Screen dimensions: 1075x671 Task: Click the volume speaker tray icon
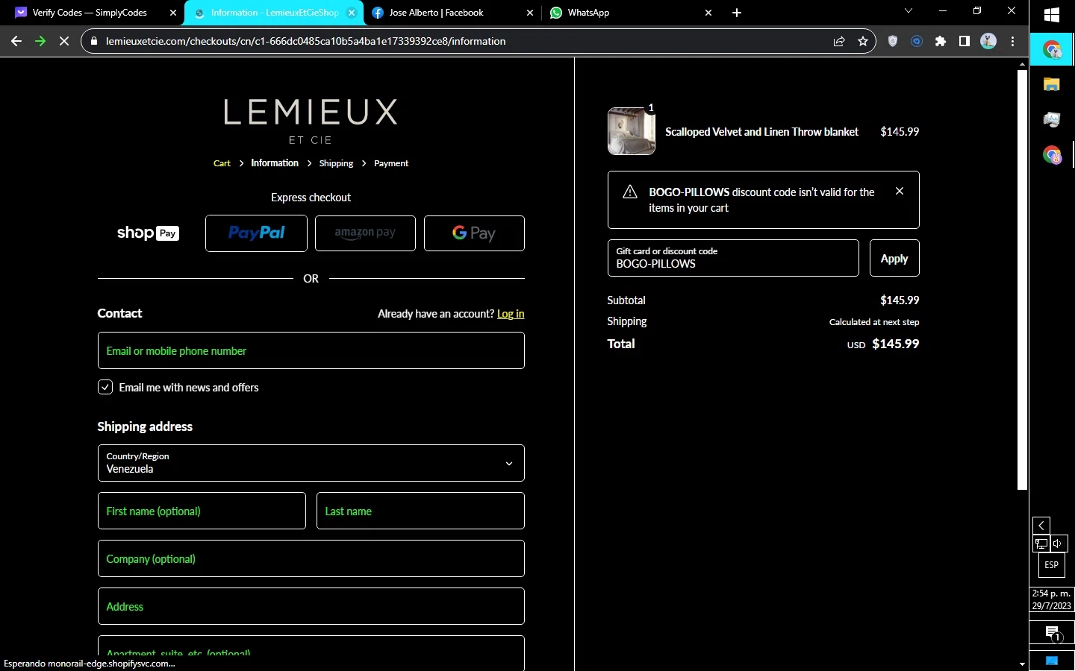pos(1059,544)
